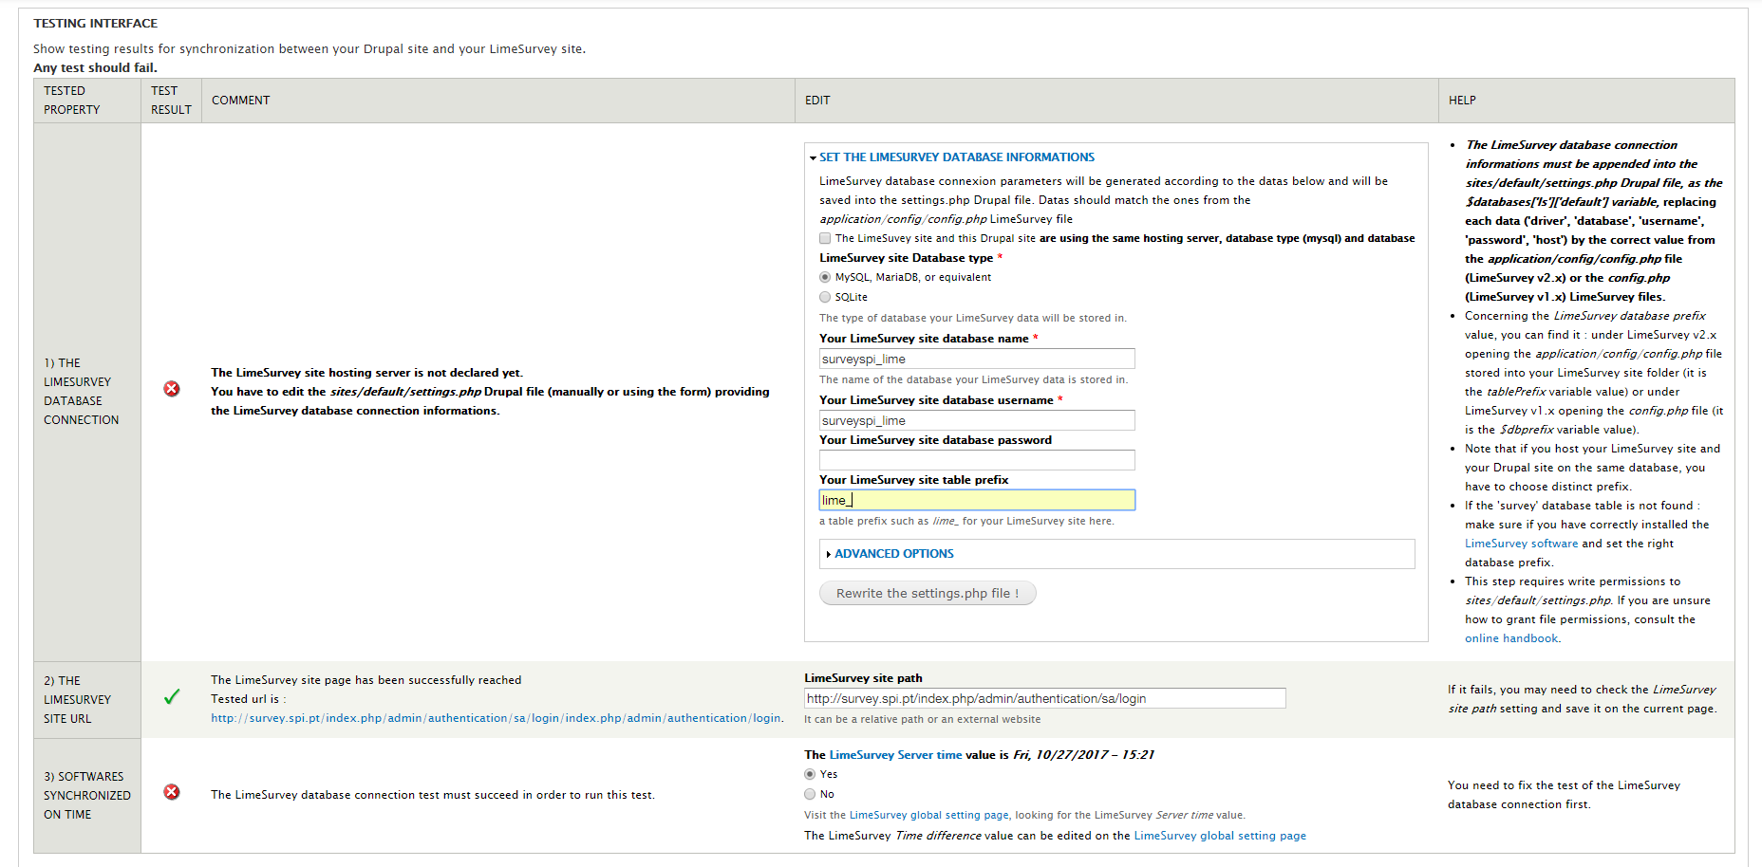The height and width of the screenshot is (867, 1762).
Task: Open LimeSurvey global setting page link after 'Visit the'
Action: [928, 815]
